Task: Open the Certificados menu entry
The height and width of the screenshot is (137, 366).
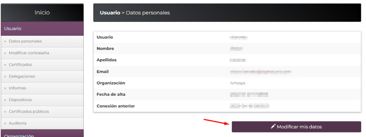Action: (x=42, y=65)
